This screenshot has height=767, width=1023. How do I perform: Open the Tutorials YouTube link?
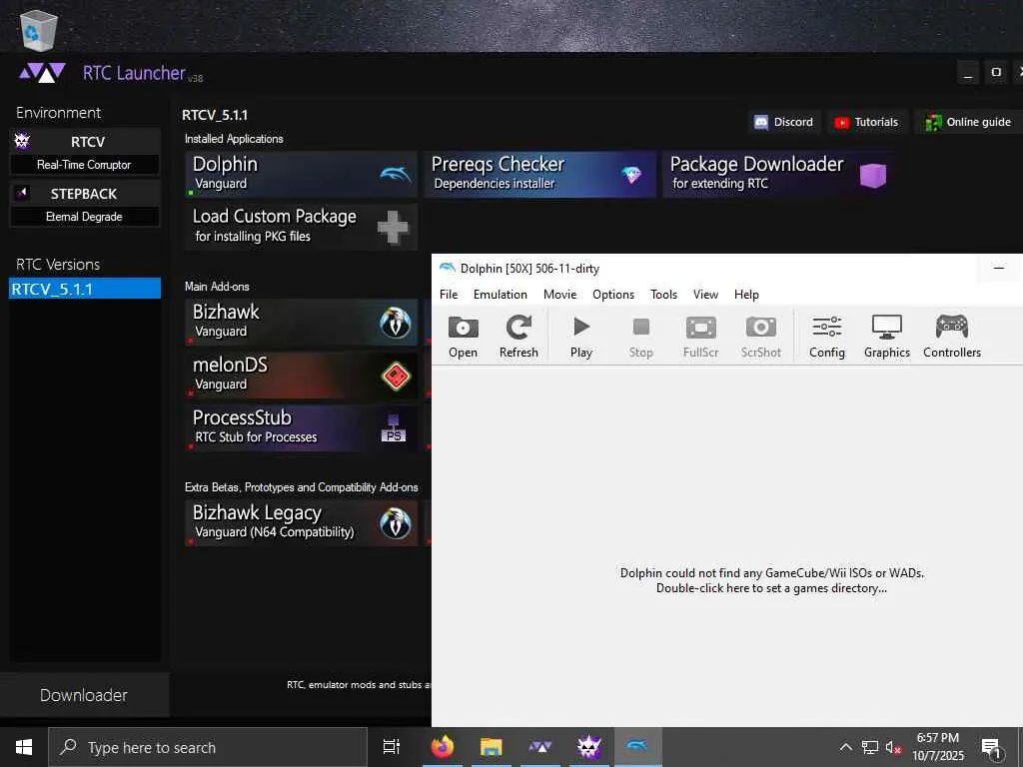coord(867,122)
